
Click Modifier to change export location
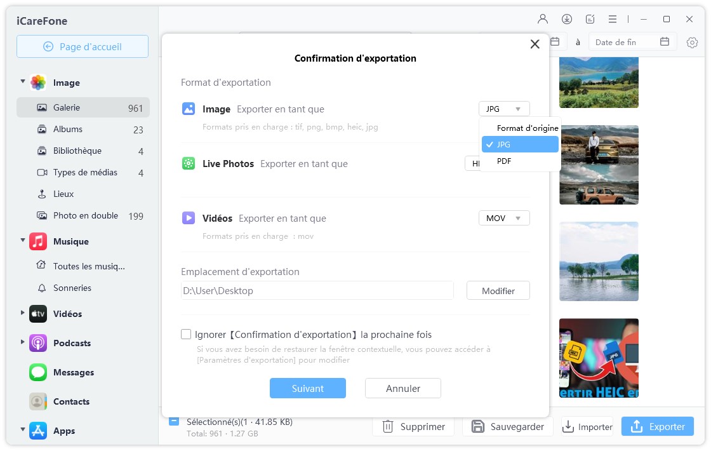pos(498,291)
